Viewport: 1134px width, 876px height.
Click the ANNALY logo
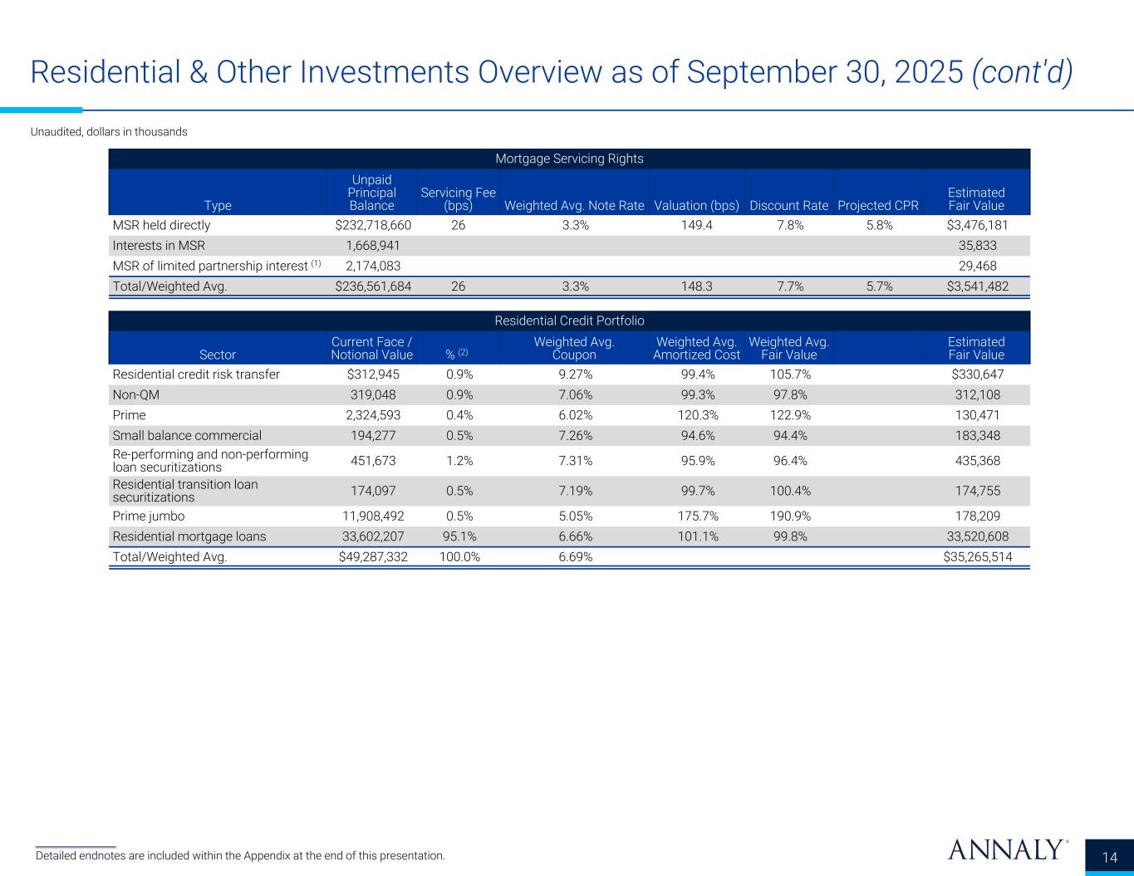[x=1007, y=849]
